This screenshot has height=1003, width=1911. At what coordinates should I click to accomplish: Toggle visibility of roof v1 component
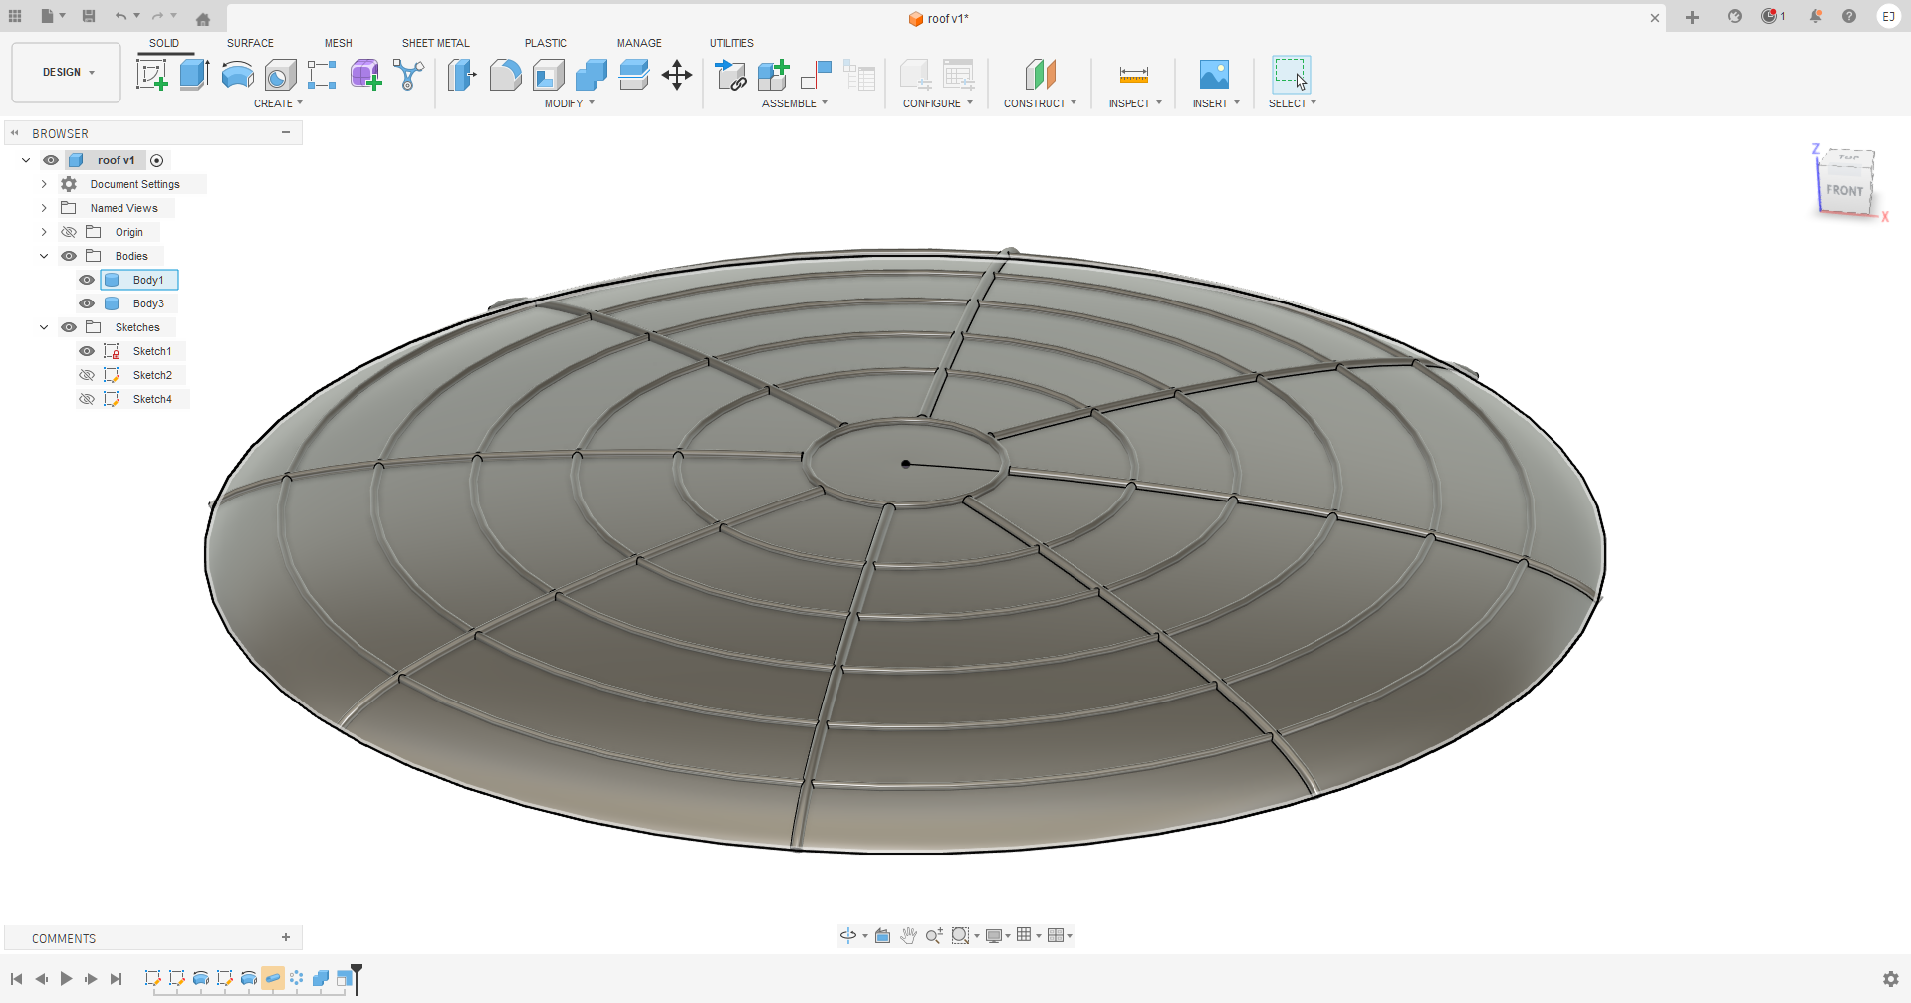51,160
